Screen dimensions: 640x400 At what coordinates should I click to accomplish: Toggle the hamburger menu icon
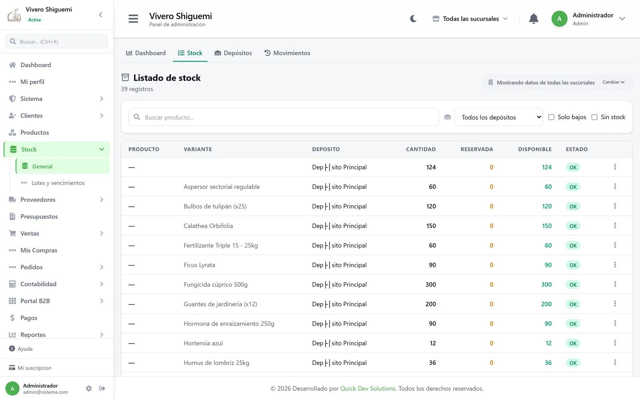click(x=133, y=19)
